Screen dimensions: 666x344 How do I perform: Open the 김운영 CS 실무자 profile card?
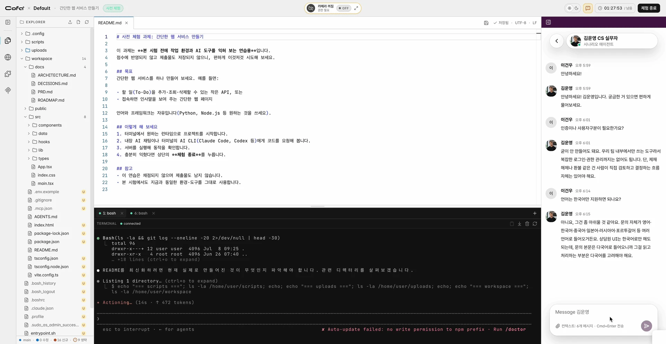click(x=612, y=41)
